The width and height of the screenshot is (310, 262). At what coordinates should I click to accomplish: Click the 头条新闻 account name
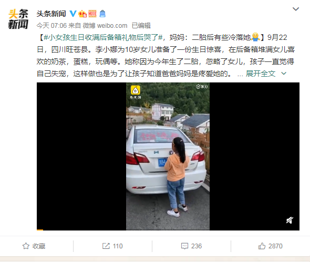51,14
